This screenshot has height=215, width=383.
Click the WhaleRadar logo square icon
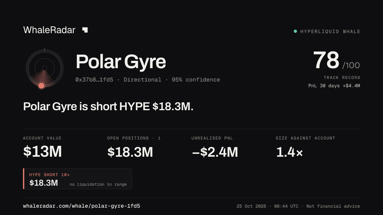85,30
